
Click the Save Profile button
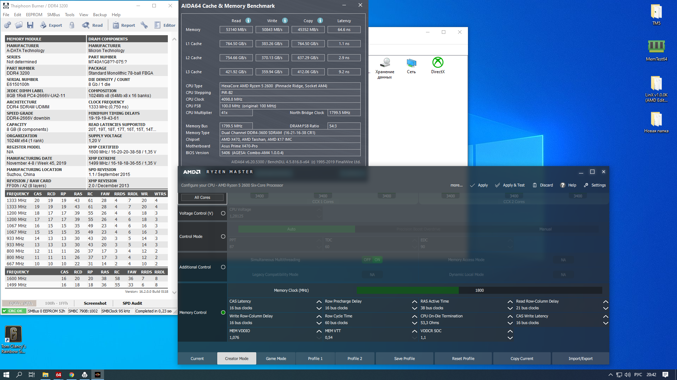tap(404, 359)
